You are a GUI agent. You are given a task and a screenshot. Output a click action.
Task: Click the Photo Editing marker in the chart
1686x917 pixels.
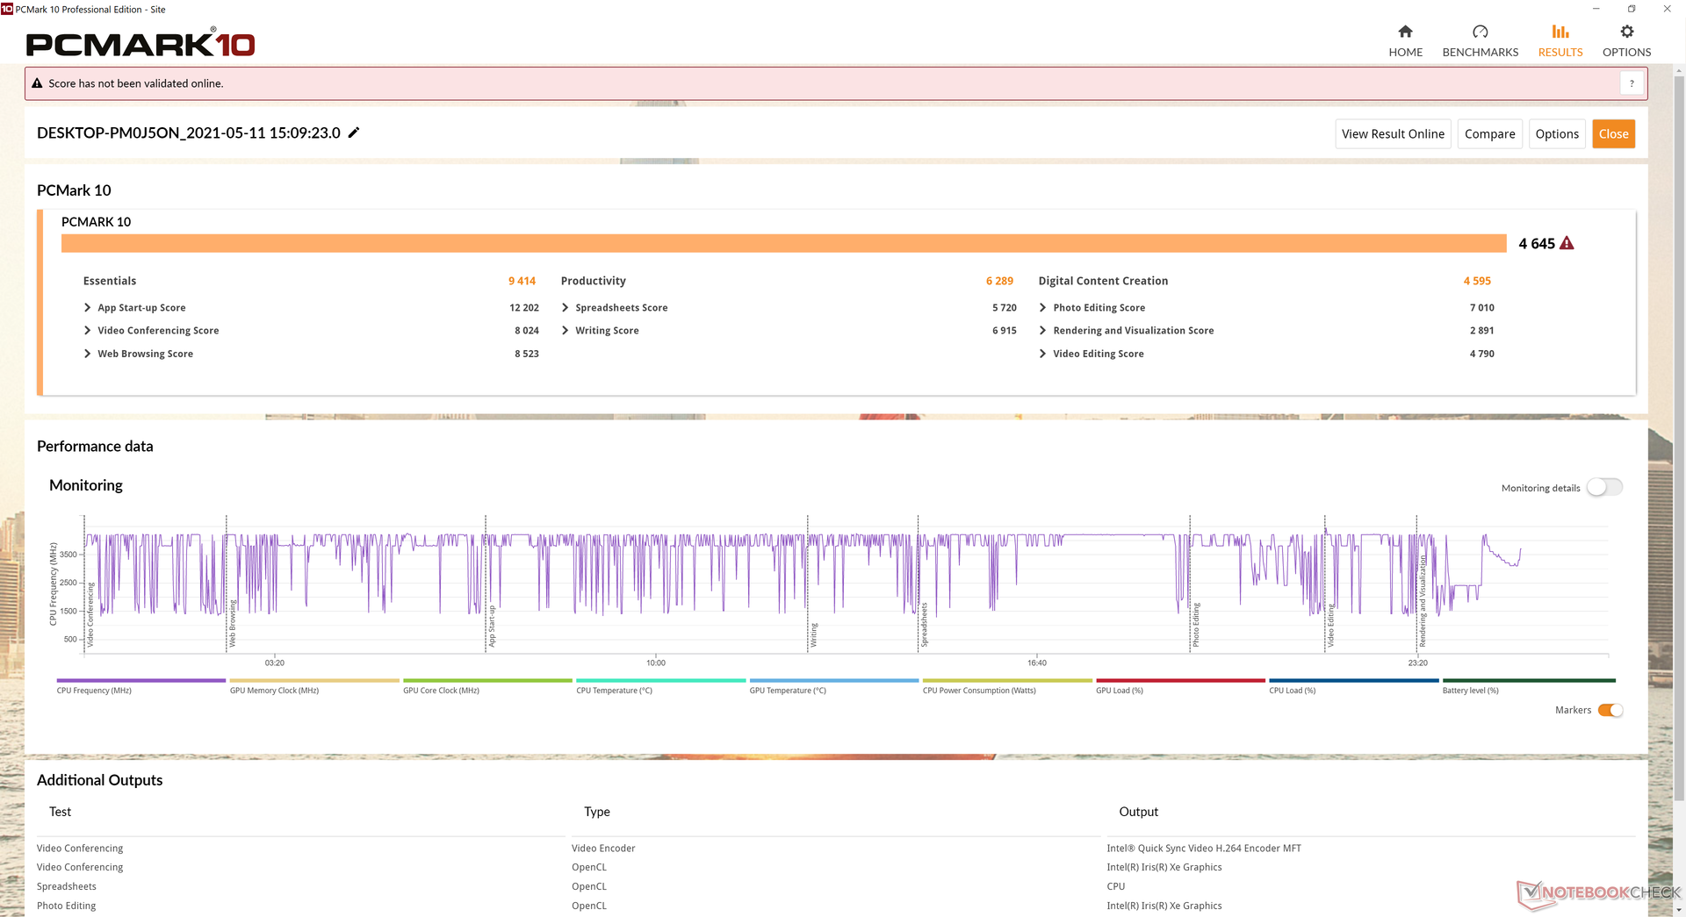click(1196, 625)
